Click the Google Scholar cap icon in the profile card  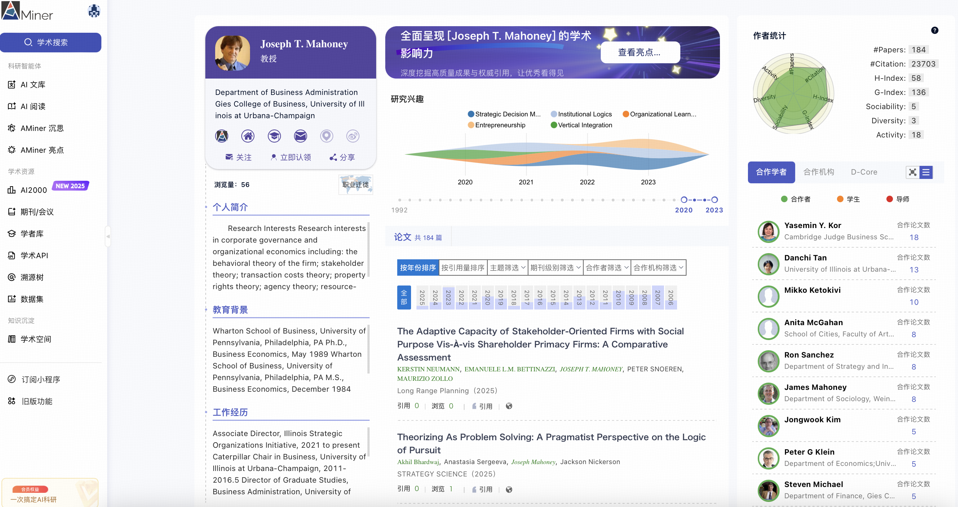pyautogui.click(x=274, y=136)
